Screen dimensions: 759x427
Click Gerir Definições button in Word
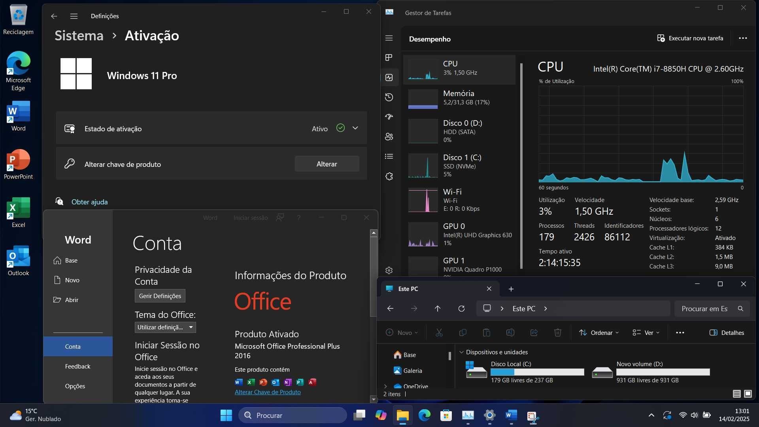[x=160, y=296]
